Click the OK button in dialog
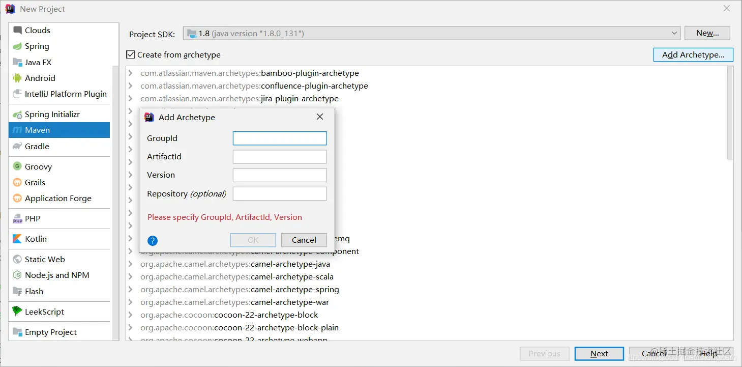 coord(253,240)
